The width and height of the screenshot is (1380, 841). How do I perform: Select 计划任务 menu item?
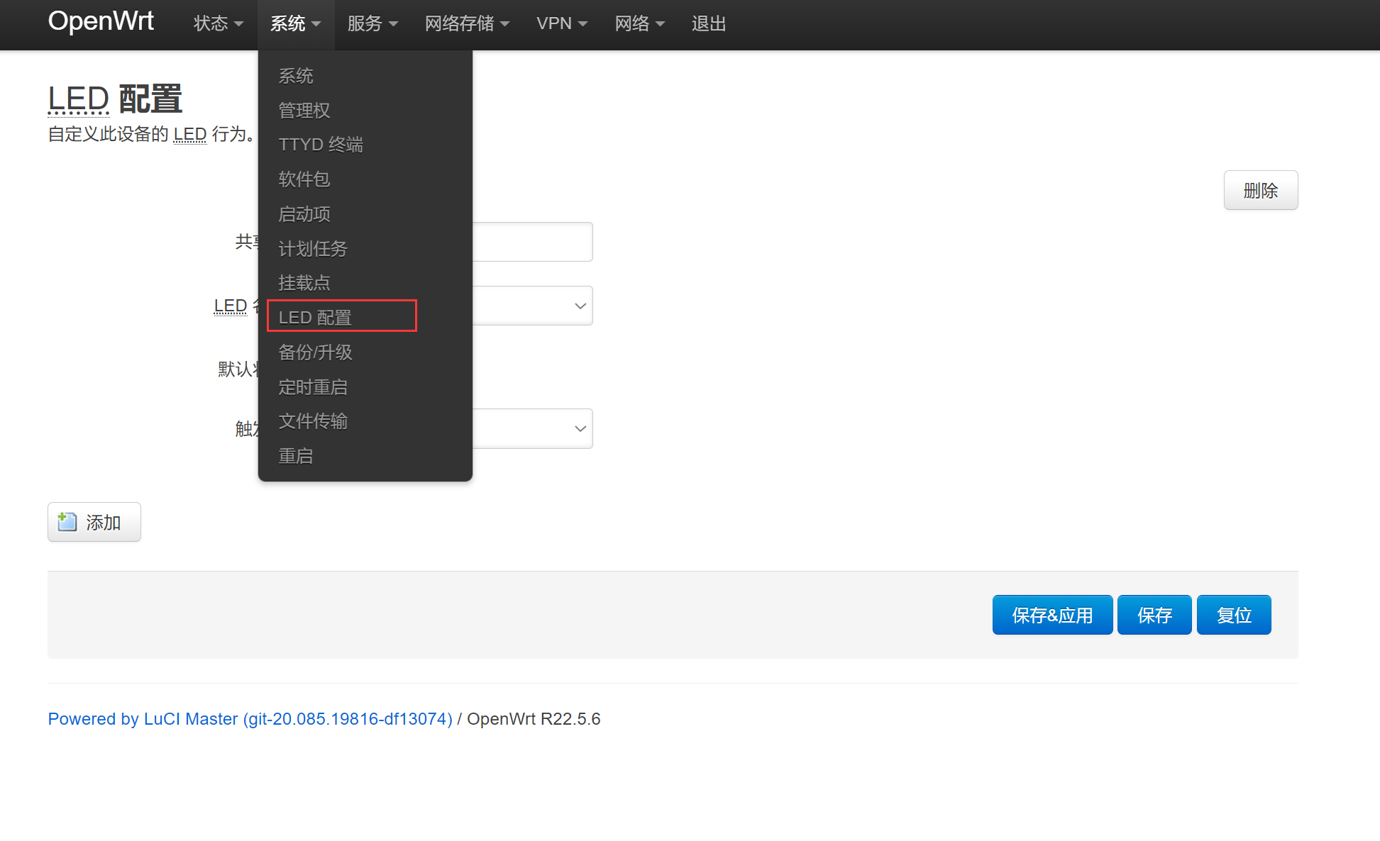[312, 249]
